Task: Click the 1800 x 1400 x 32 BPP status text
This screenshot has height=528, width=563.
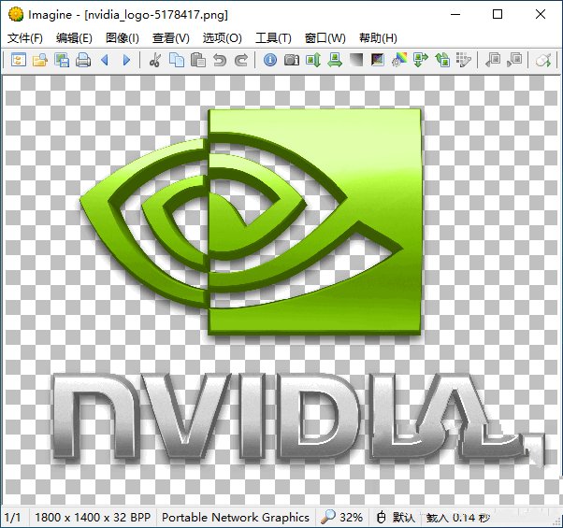Action: coord(93,517)
